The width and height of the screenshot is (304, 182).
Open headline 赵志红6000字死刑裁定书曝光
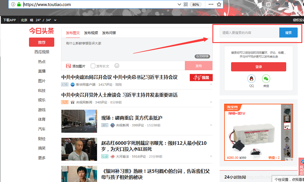[x=154, y=146]
